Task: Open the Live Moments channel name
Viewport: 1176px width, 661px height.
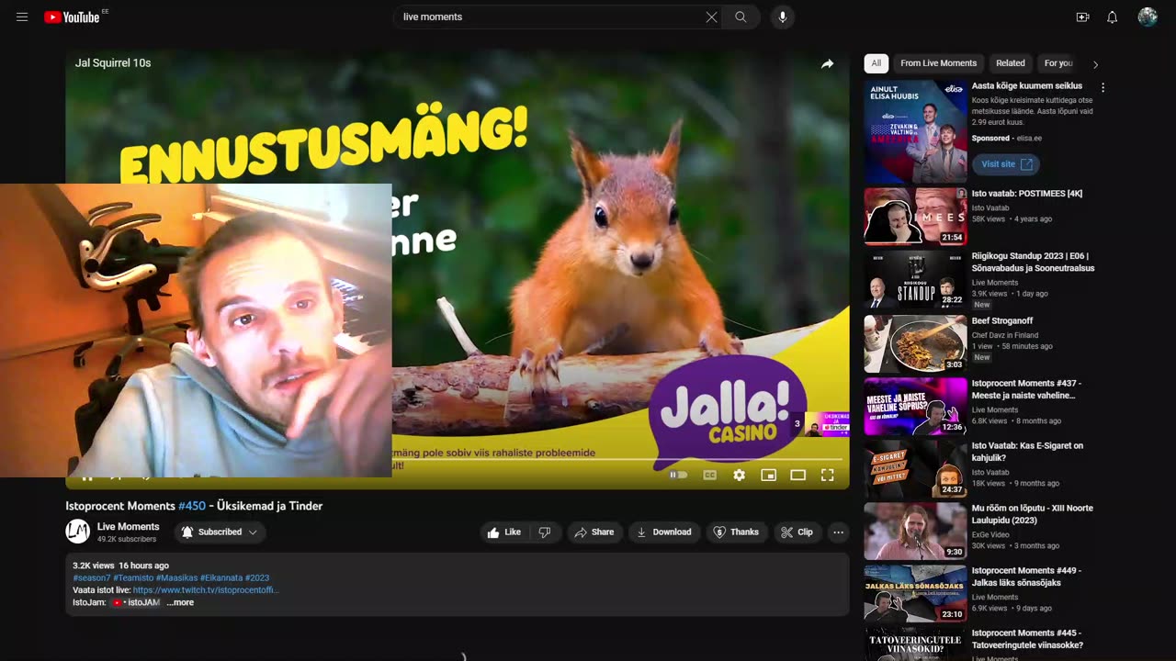Action: tap(128, 526)
